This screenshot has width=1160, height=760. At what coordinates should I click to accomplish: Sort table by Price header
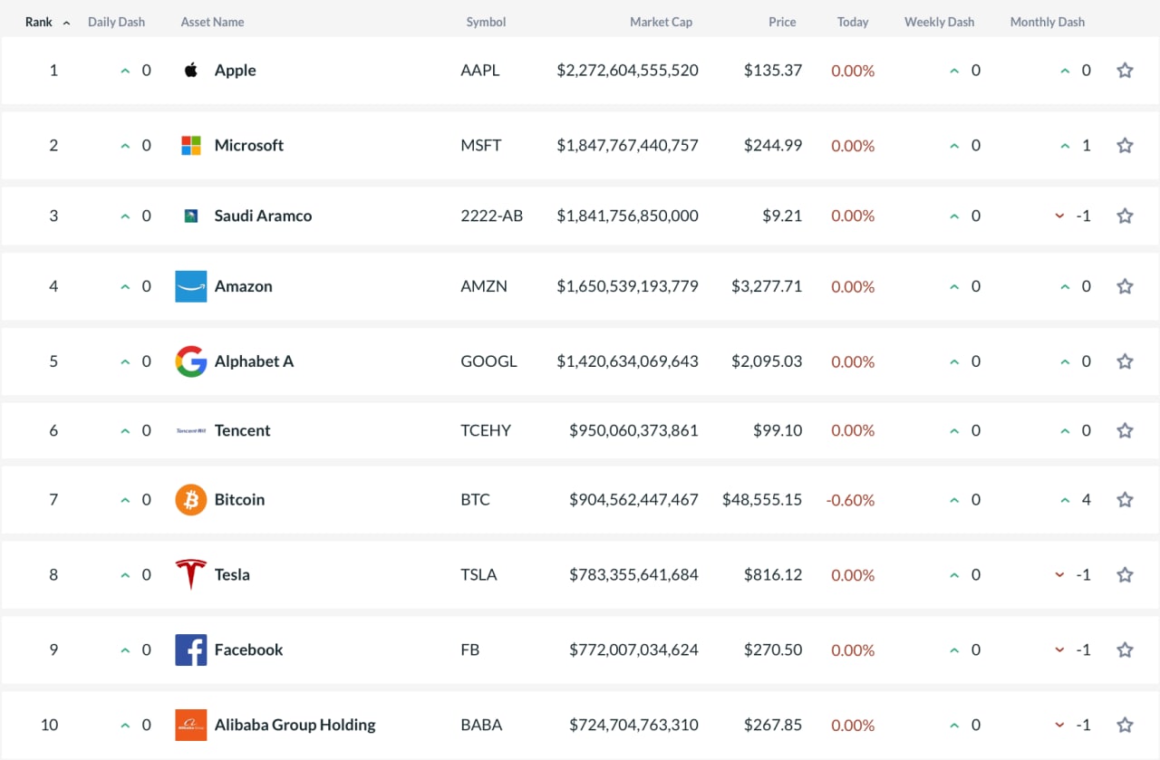coord(782,22)
